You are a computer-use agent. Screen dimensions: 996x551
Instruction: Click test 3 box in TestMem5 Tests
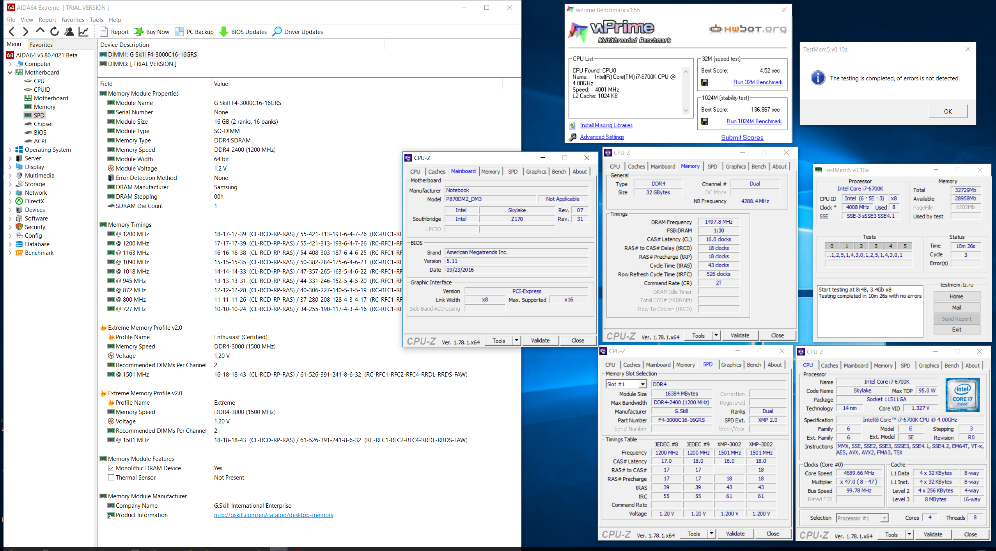[x=876, y=246]
